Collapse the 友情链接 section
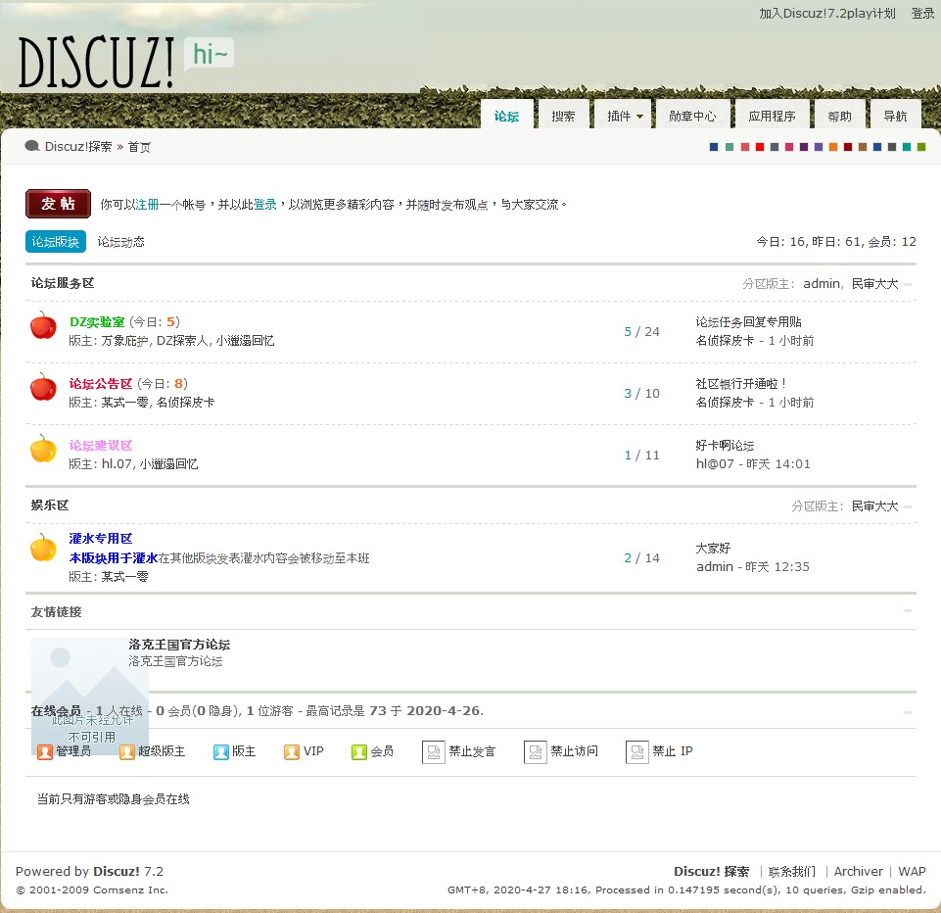 (908, 610)
